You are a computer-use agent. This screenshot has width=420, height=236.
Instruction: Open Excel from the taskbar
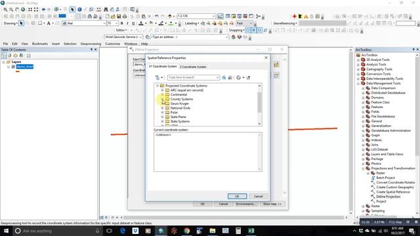pos(251,231)
